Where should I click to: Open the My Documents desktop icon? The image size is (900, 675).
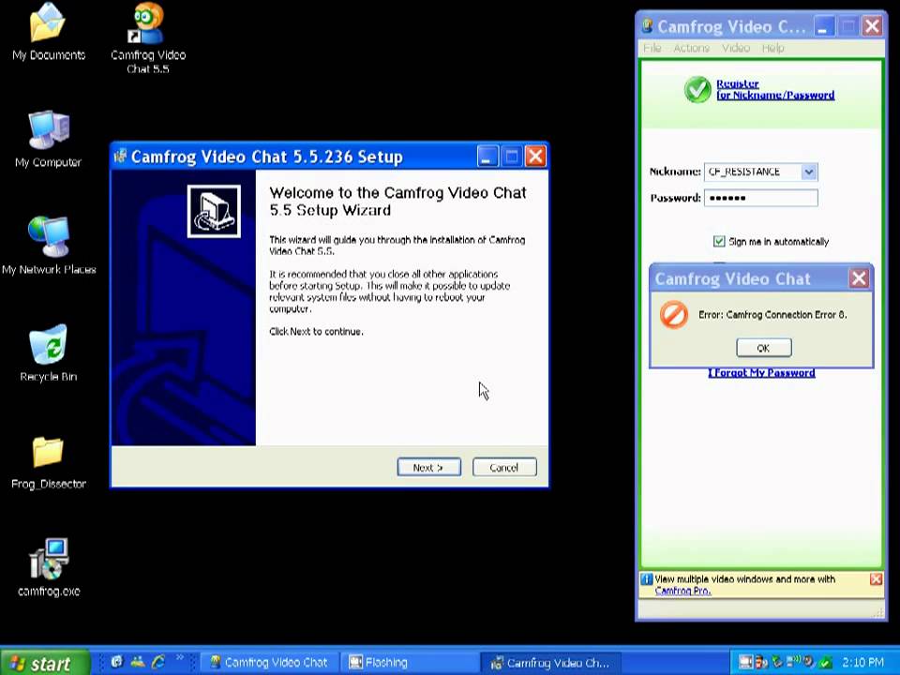click(x=48, y=32)
